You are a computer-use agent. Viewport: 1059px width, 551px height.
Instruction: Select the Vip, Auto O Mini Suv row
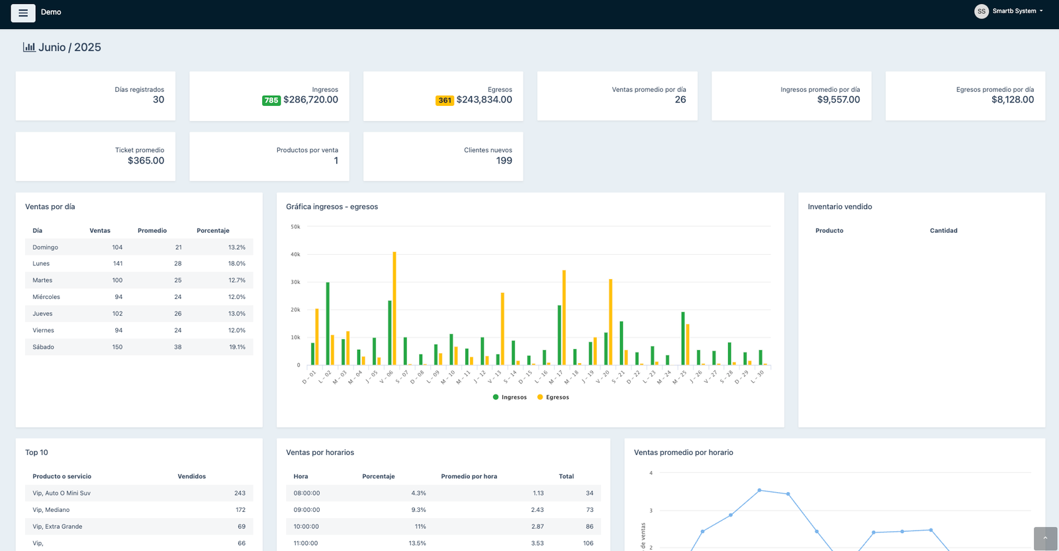139,493
